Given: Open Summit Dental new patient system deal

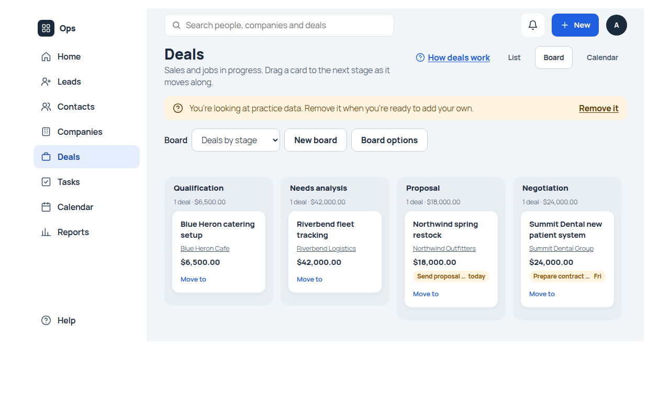Looking at the screenshot, I should (566, 229).
